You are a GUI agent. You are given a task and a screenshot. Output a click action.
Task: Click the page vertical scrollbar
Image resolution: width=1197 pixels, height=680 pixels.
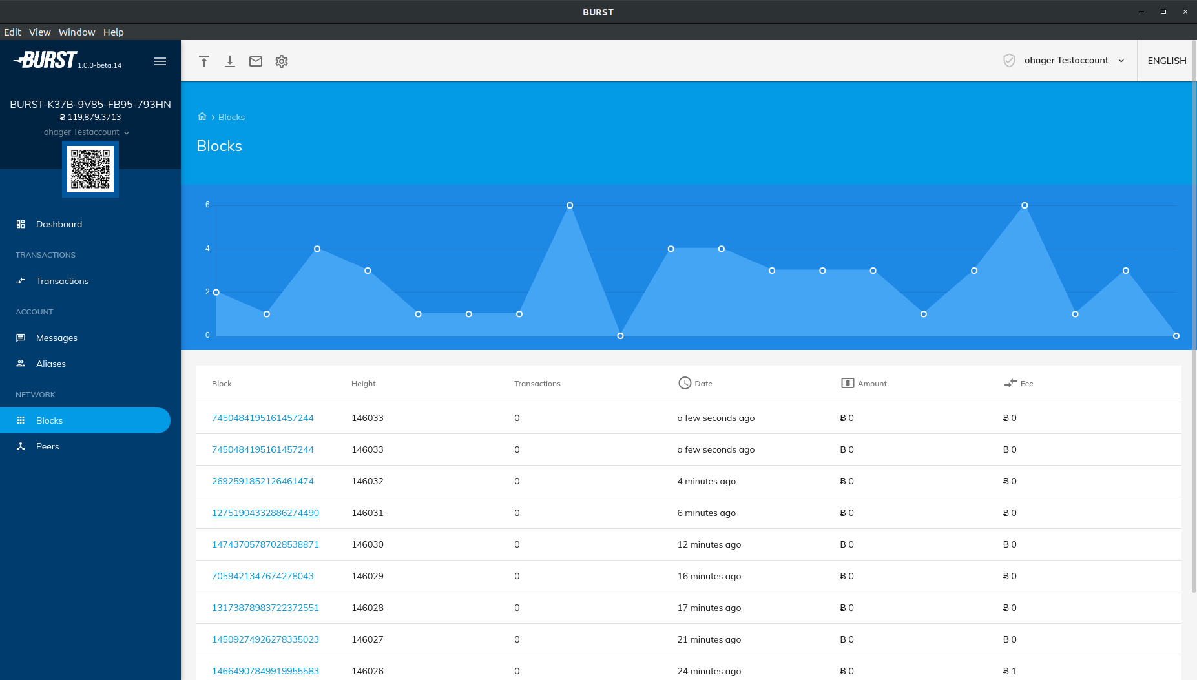click(1194, 316)
